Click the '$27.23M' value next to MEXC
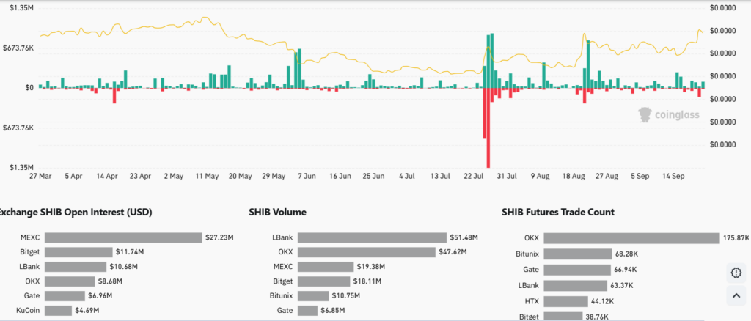The height and width of the screenshot is (321, 751). (x=220, y=237)
